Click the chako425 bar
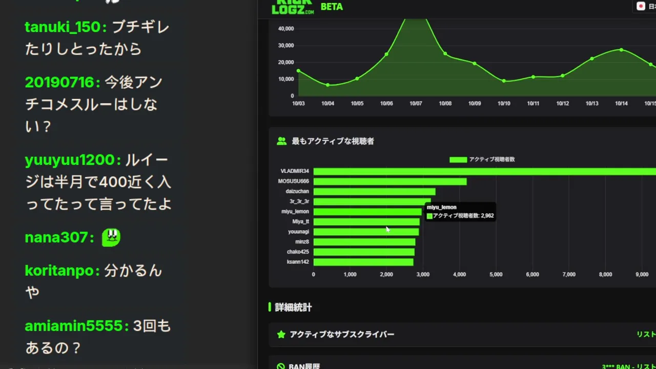The height and width of the screenshot is (369, 656). (364, 252)
